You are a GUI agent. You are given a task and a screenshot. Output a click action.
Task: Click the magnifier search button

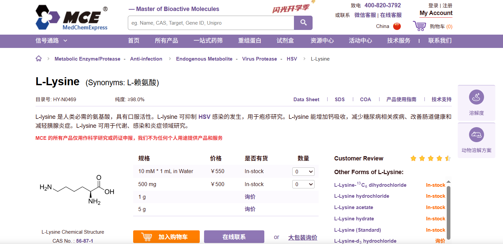pos(303,23)
